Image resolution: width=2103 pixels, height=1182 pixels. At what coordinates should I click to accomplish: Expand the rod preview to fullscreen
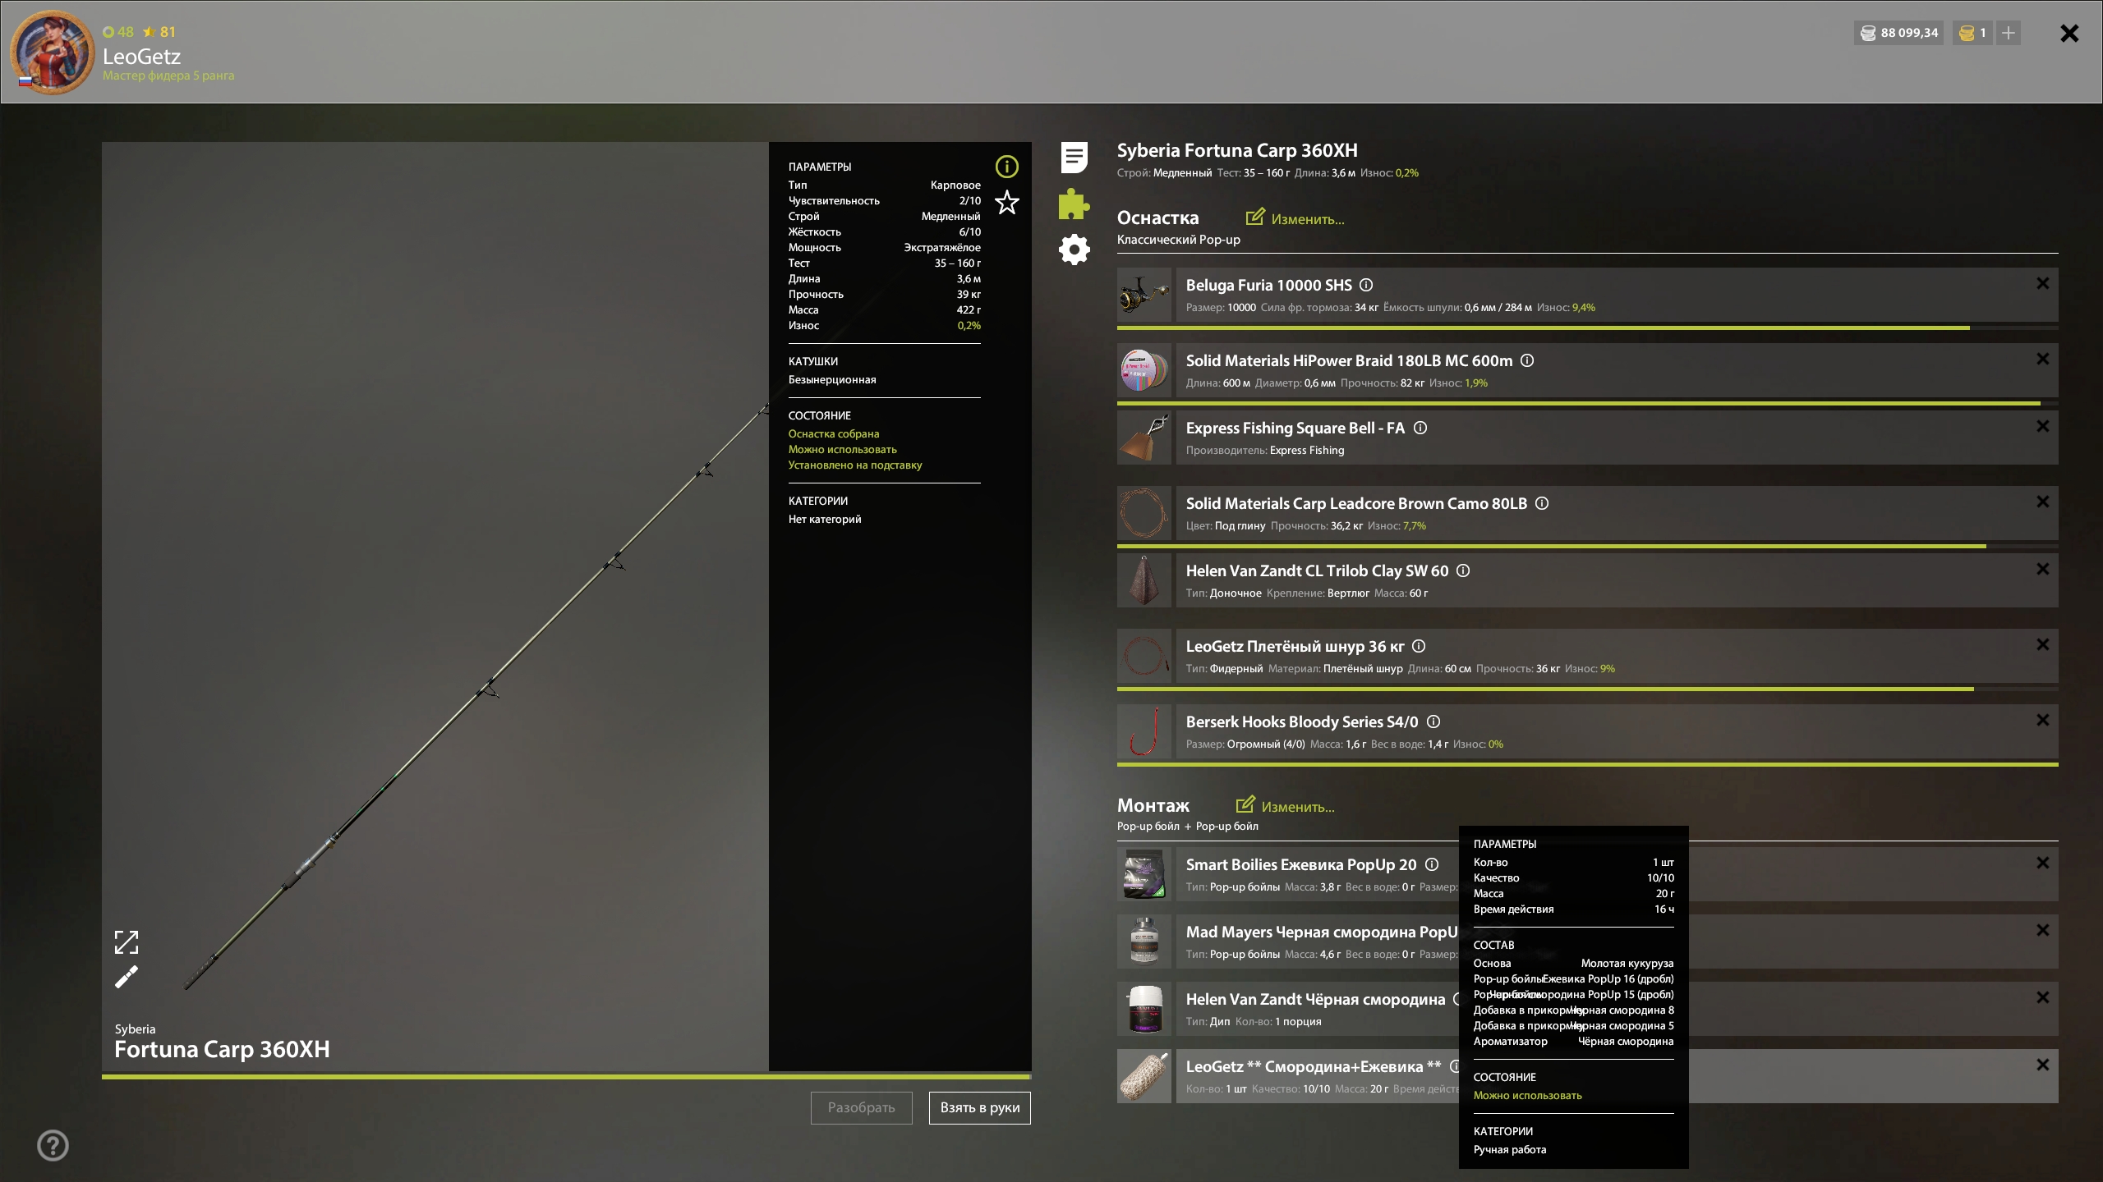click(x=127, y=941)
